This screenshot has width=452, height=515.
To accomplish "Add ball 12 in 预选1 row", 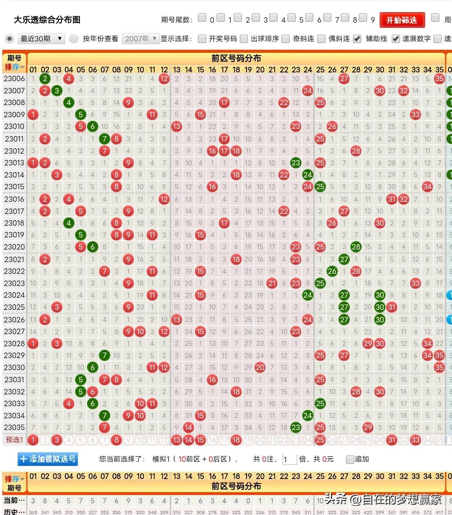I will coord(164,440).
